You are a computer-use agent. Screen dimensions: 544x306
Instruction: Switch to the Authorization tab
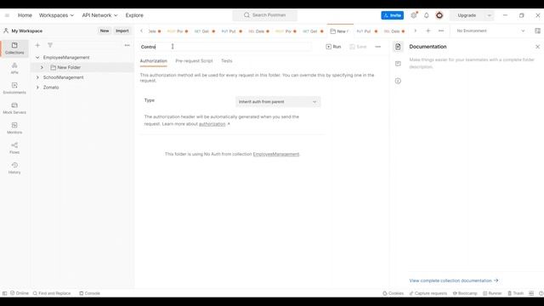153,60
